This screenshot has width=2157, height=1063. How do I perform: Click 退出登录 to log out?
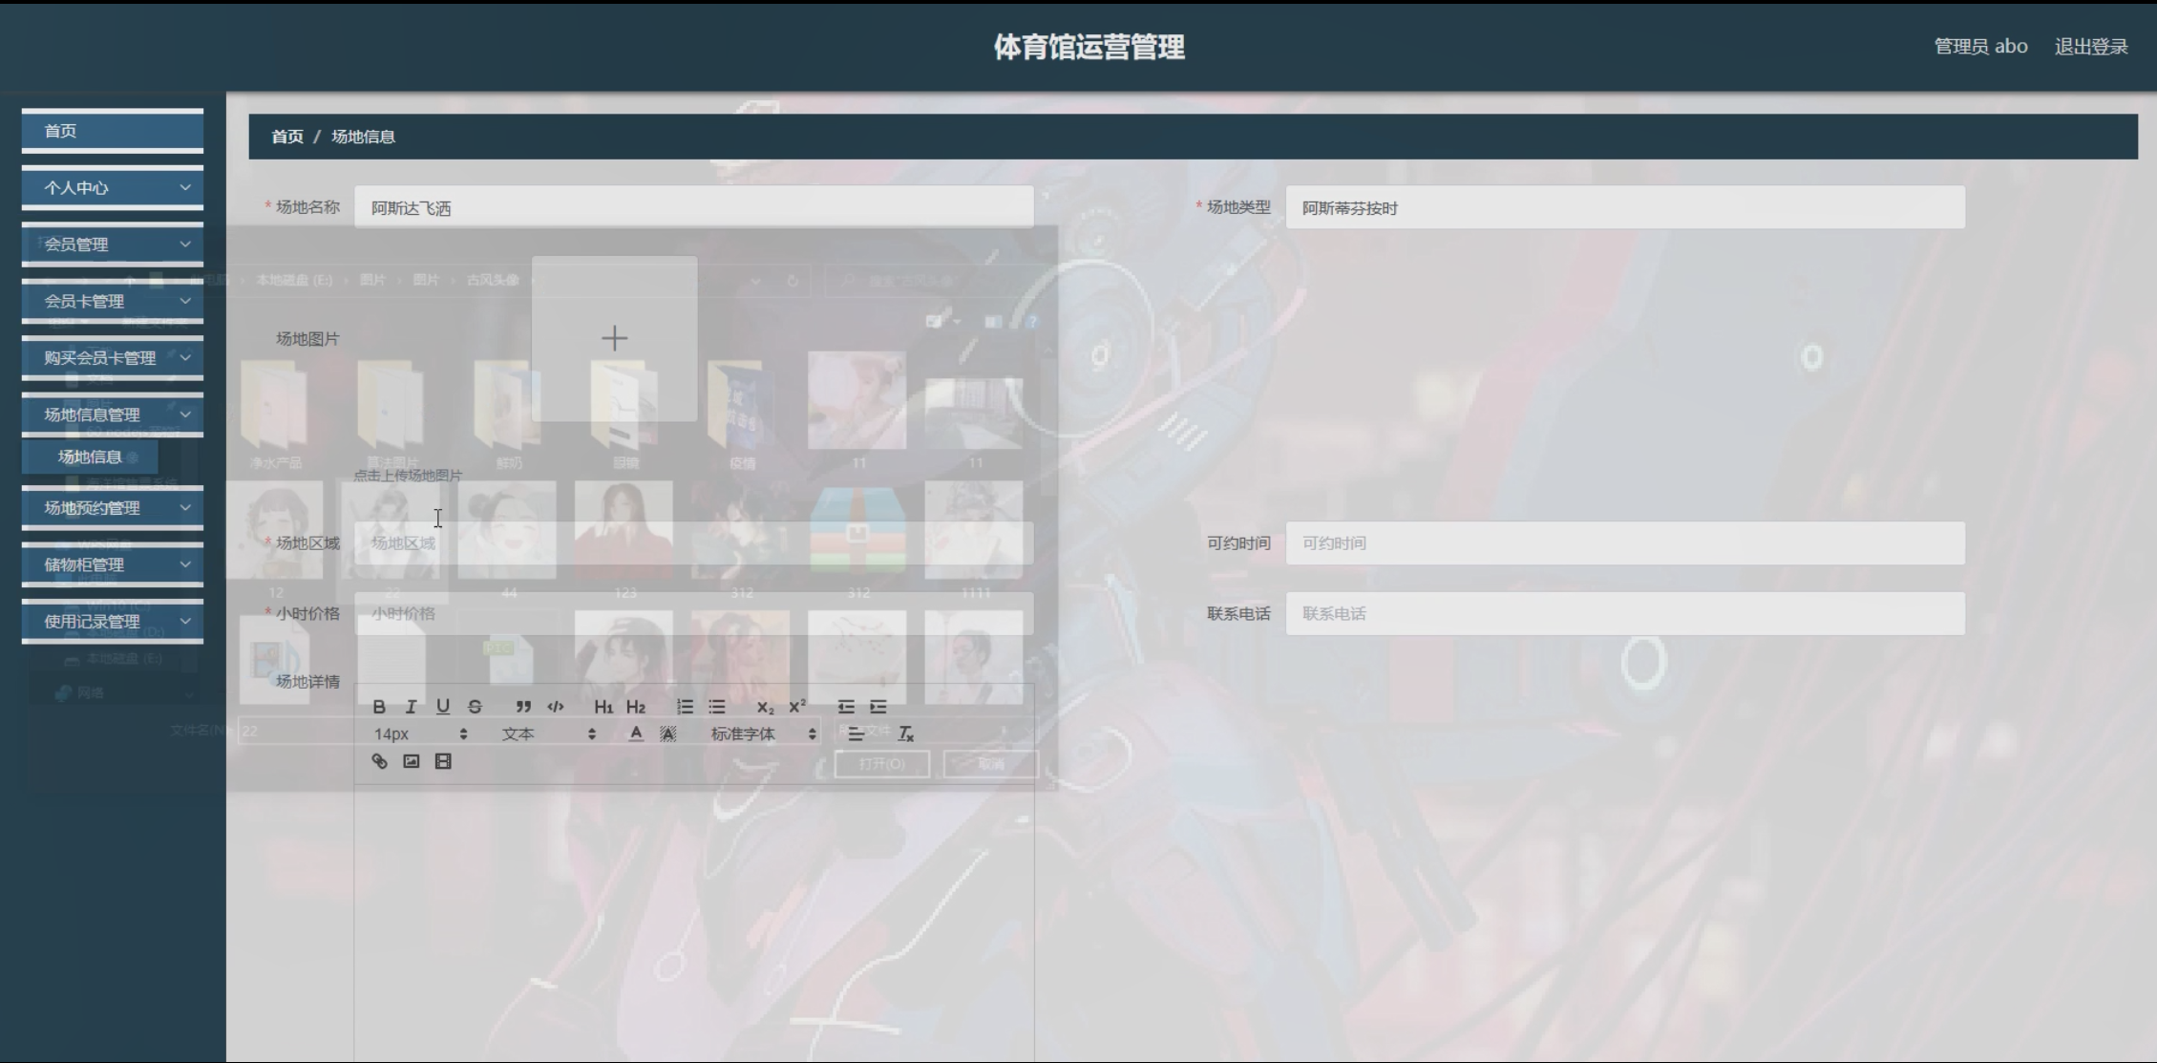(2090, 47)
